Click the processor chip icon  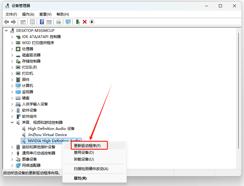pyautogui.click(x=18, y=49)
